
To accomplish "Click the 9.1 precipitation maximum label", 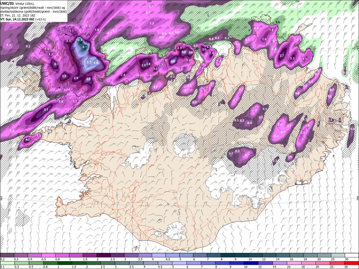I will click(84, 47).
